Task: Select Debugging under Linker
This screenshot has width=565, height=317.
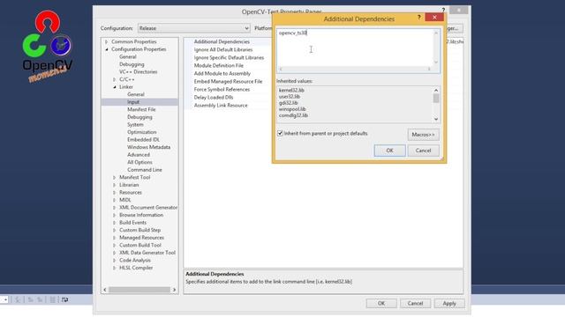Action: pos(139,117)
